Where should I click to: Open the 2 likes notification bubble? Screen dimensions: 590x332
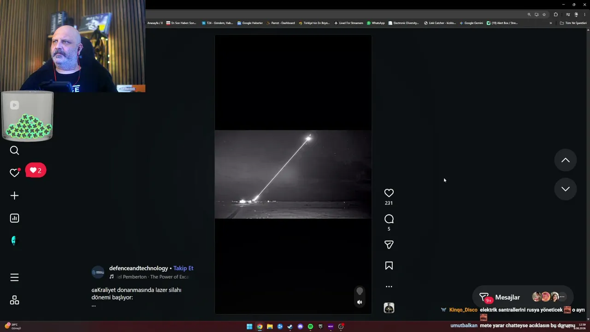pos(36,171)
